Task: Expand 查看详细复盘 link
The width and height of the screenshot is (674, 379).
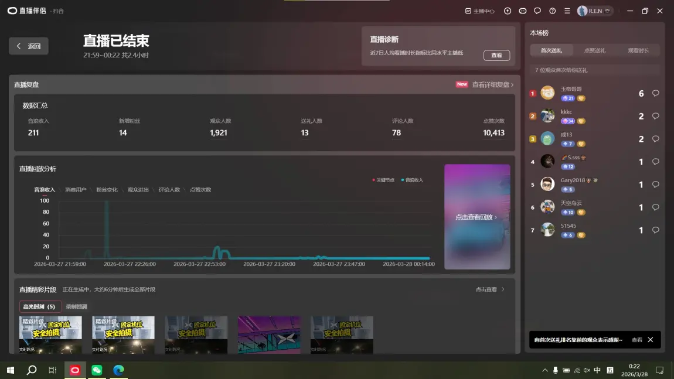Action: (492, 84)
